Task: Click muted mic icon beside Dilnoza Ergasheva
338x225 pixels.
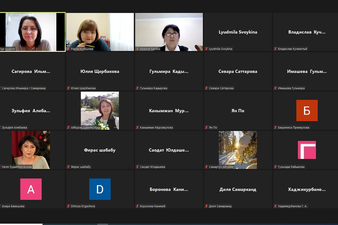Action: (x=68, y=206)
